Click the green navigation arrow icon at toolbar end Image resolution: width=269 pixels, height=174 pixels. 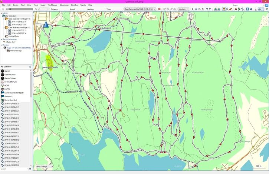click(x=267, y=9)
